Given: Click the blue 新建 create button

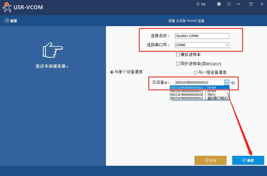Looking at the screenshot, I should point(248,160).
